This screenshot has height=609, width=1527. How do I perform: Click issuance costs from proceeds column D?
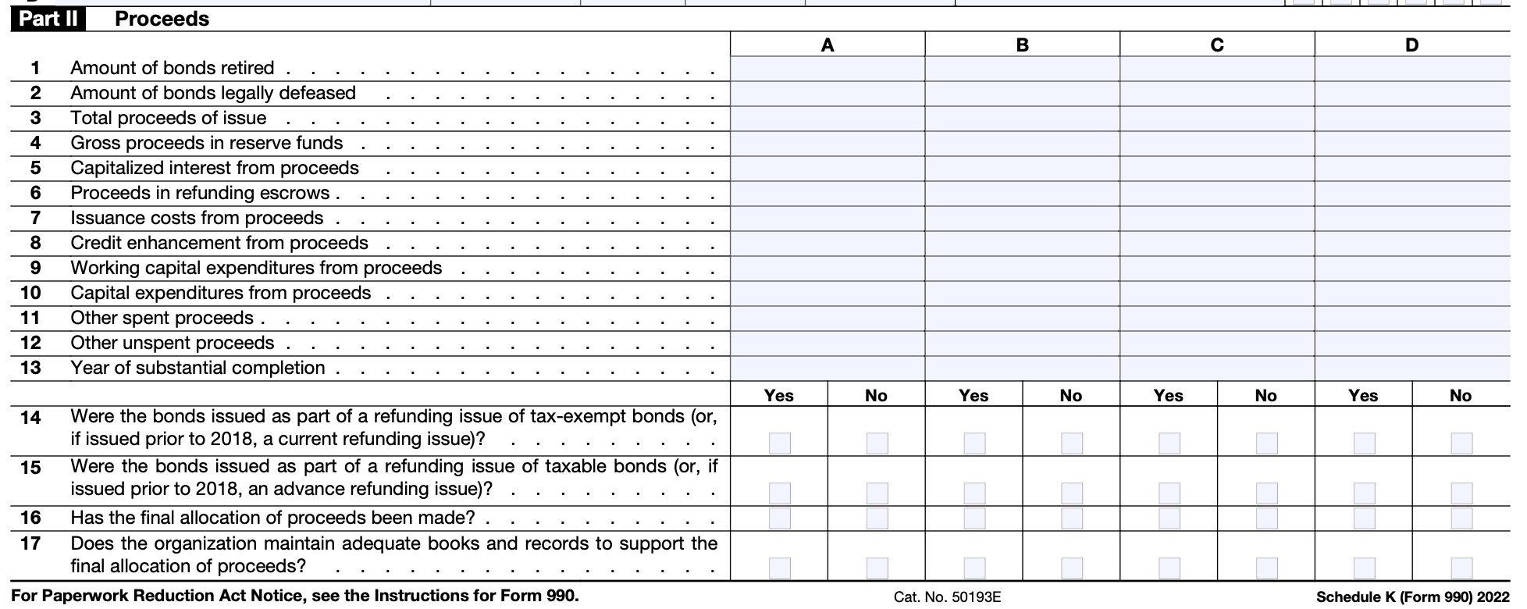tap(1411, 219)
